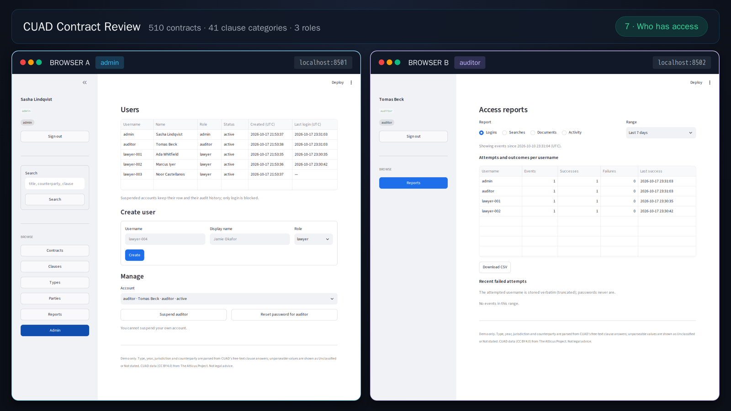Open Reports in Browser A sidebar

(x=55, y=315)
